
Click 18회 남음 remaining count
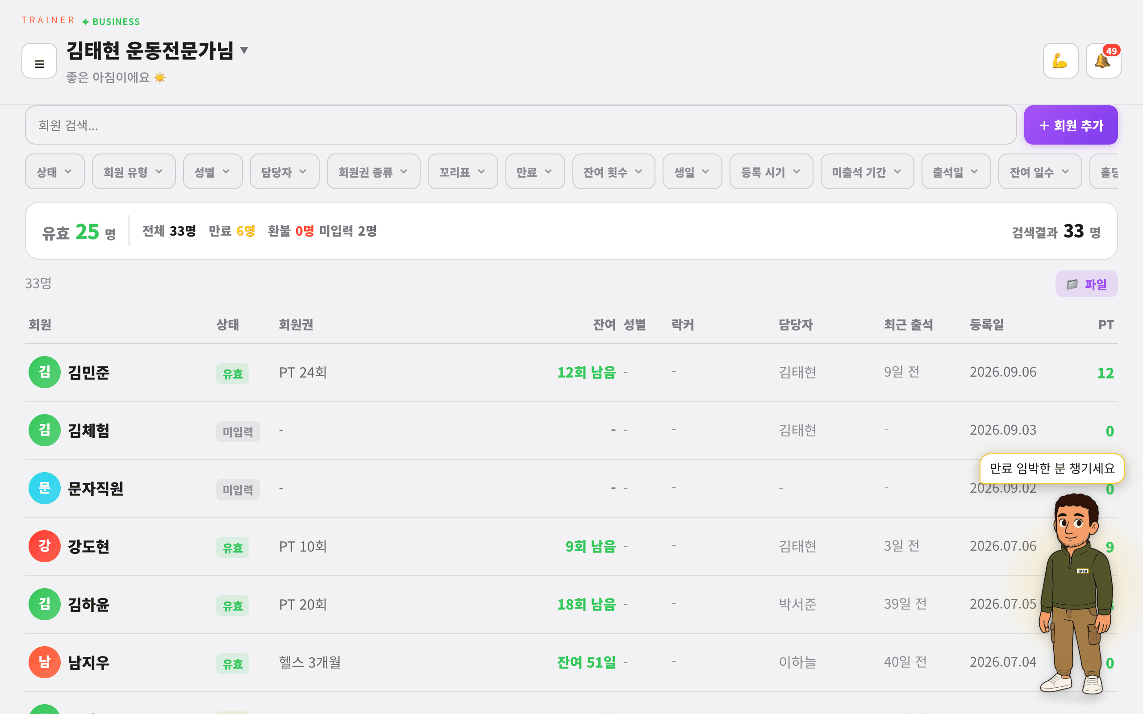pyautogui.click(x=587, y=605)
